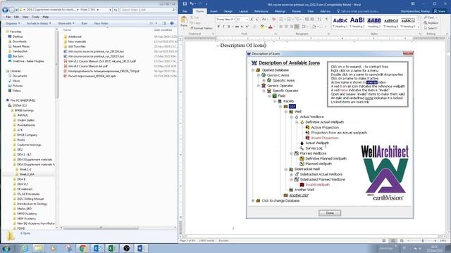
Task: Show or hide paragraph marks
Action: 326,19
